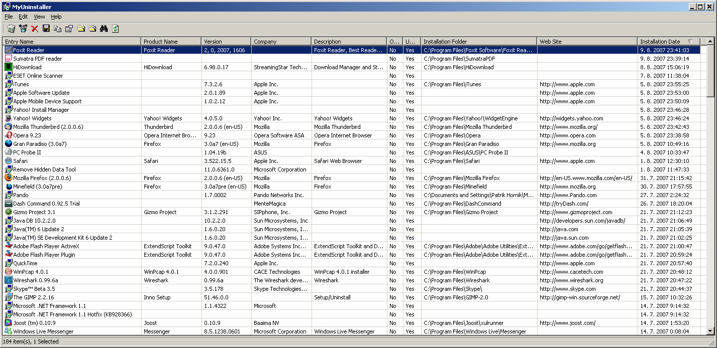Click the Adobe Flash Player ActiveX icon

click(x=9, y=246)
